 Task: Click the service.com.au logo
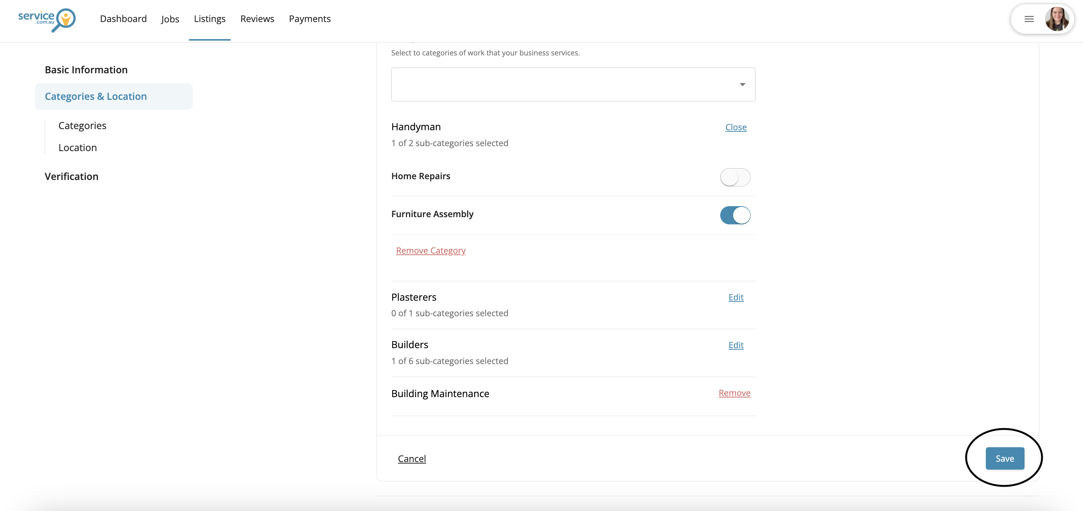point(47,19)
